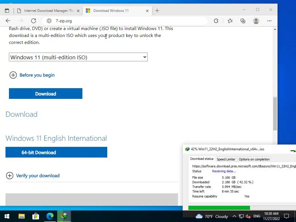This screenshot has height=222, width=296.
Task: Open the Extensions puzzle icon
Action: (216, 21)
